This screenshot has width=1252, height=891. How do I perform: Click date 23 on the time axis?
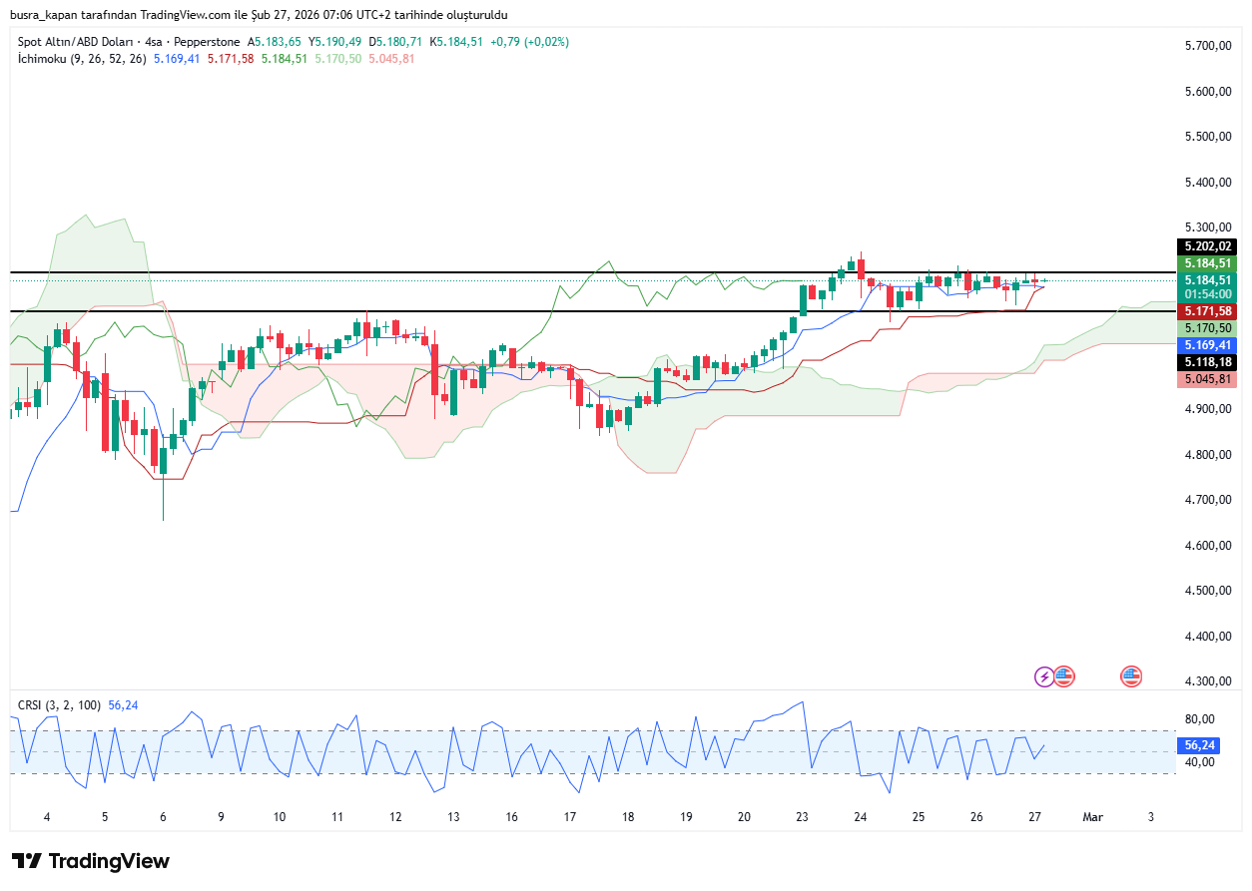click(802, 816)
